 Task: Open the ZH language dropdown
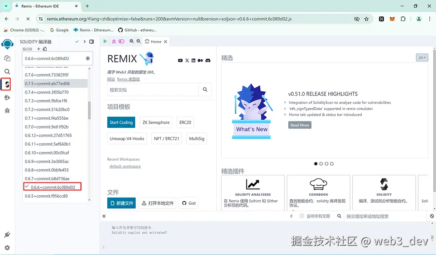[422, 57]
